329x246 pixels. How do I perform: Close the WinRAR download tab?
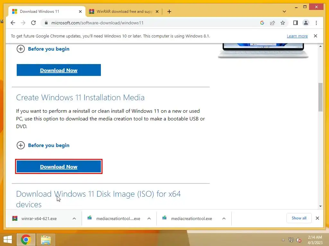157,12
